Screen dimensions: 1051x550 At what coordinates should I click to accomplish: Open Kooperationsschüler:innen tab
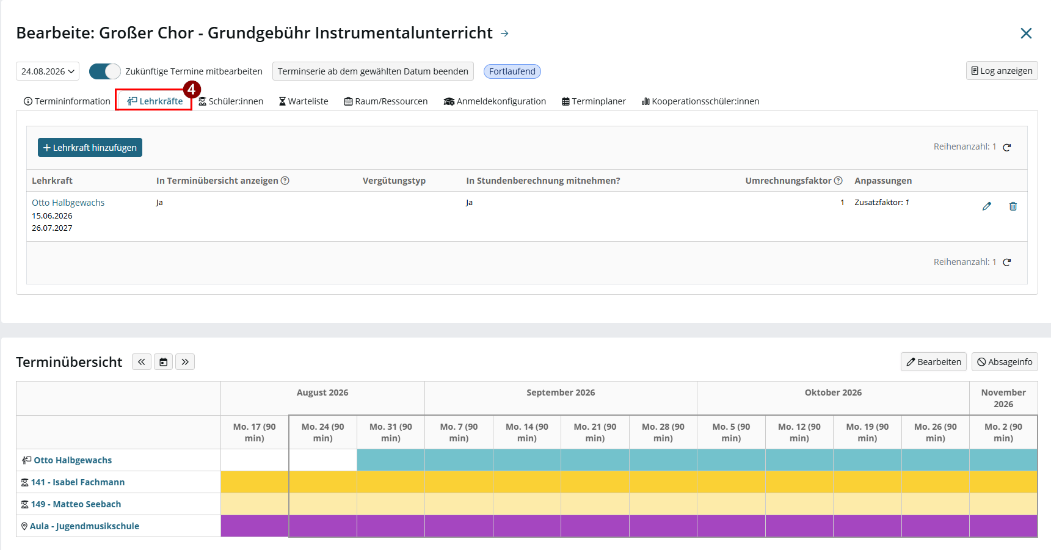700,101
